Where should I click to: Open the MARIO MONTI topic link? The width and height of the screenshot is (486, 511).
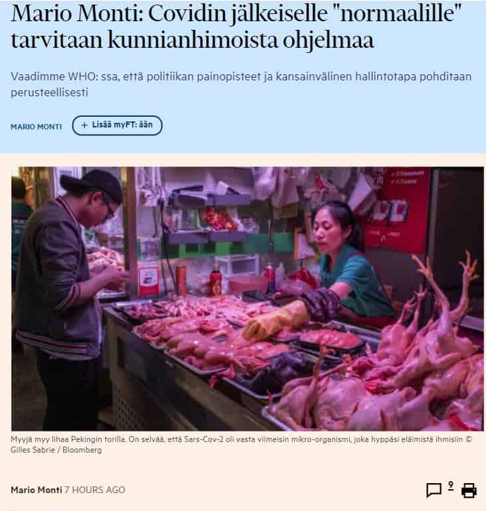pyautogui.click(x=36, y=127)
